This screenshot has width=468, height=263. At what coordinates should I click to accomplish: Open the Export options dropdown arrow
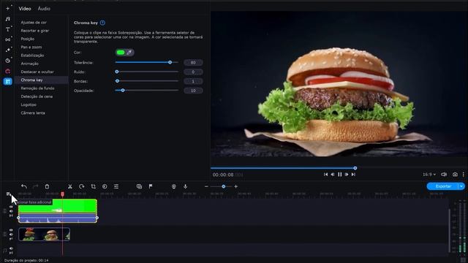pos(461,186)
